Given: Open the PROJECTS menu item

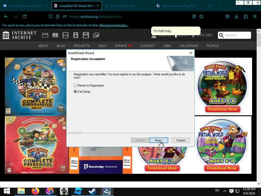Looking at the screenshot, I should [82, 46].
